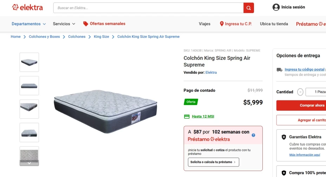The width and height of the screenshot is (326, 177).
Task: Click the location pin icon
Action: pos(222,24)
